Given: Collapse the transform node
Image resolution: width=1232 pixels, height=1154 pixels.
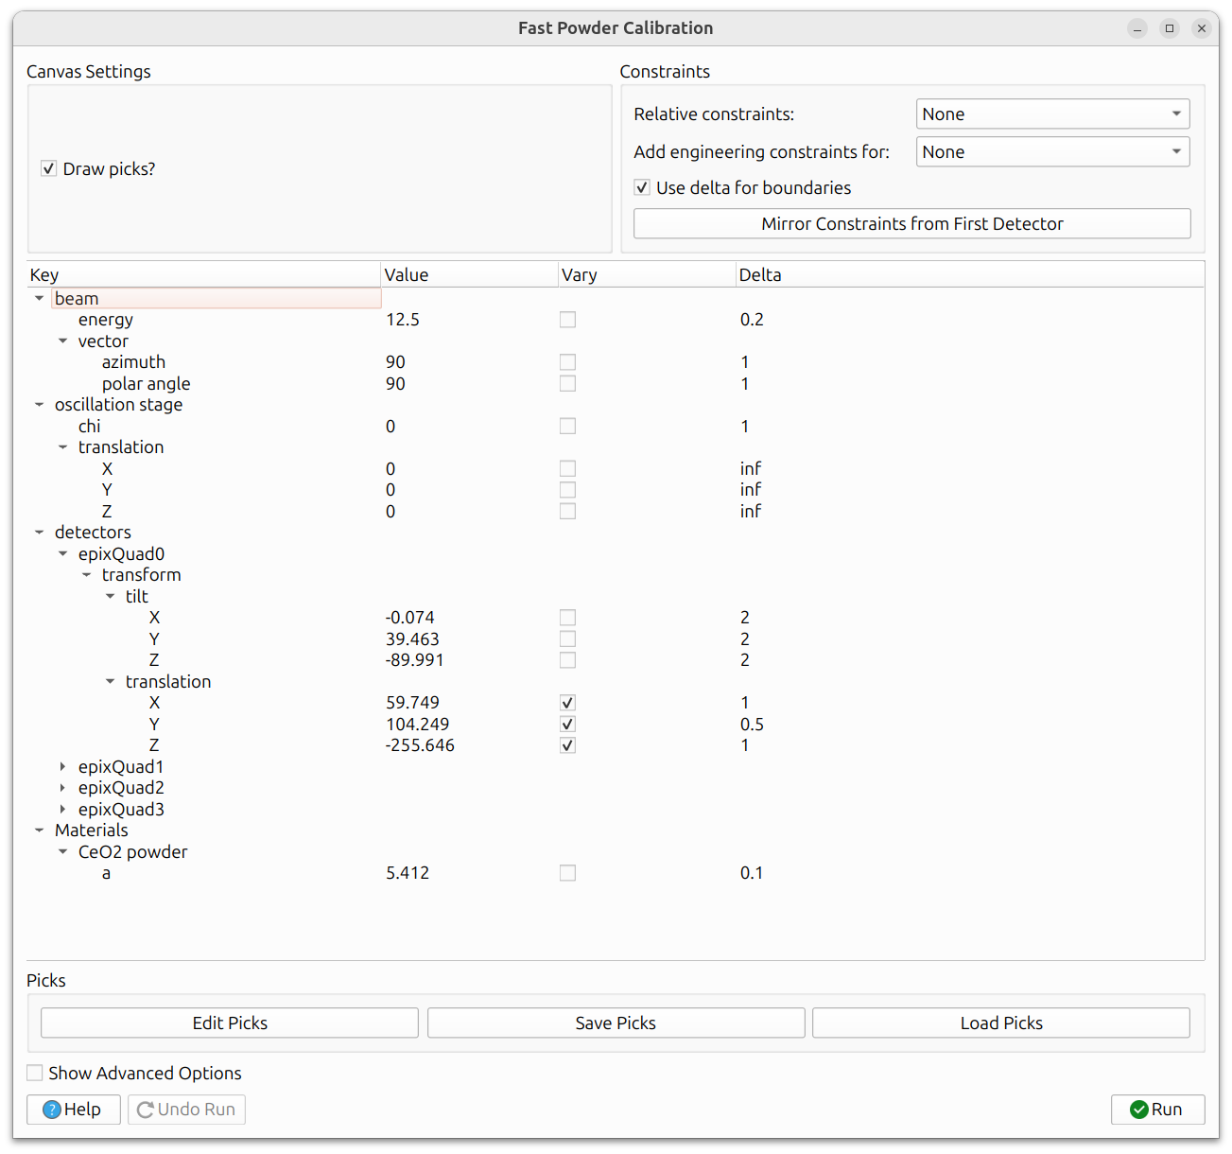Looking at the screenshot, I should [86, 575].
